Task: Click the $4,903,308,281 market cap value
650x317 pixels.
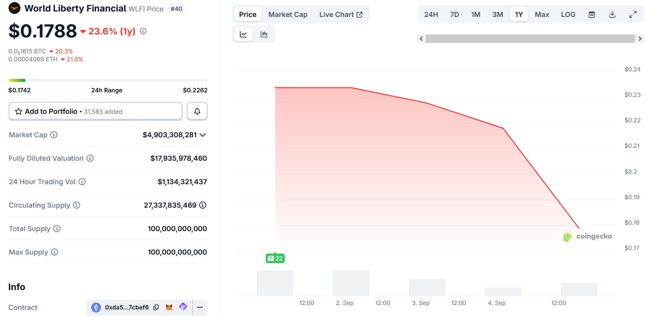Action: (170, 135)
